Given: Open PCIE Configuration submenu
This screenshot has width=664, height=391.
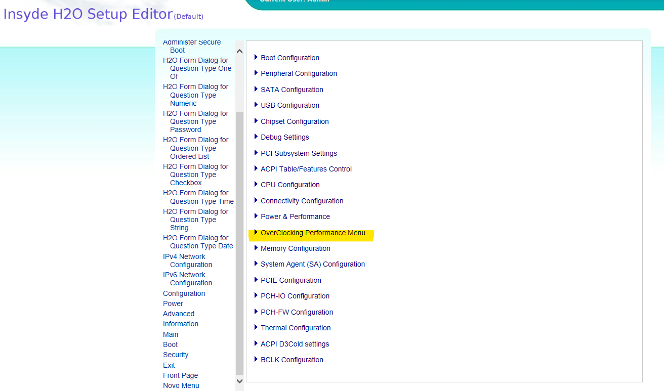Looking at the screenshot, I should click(x=291, y=280).
